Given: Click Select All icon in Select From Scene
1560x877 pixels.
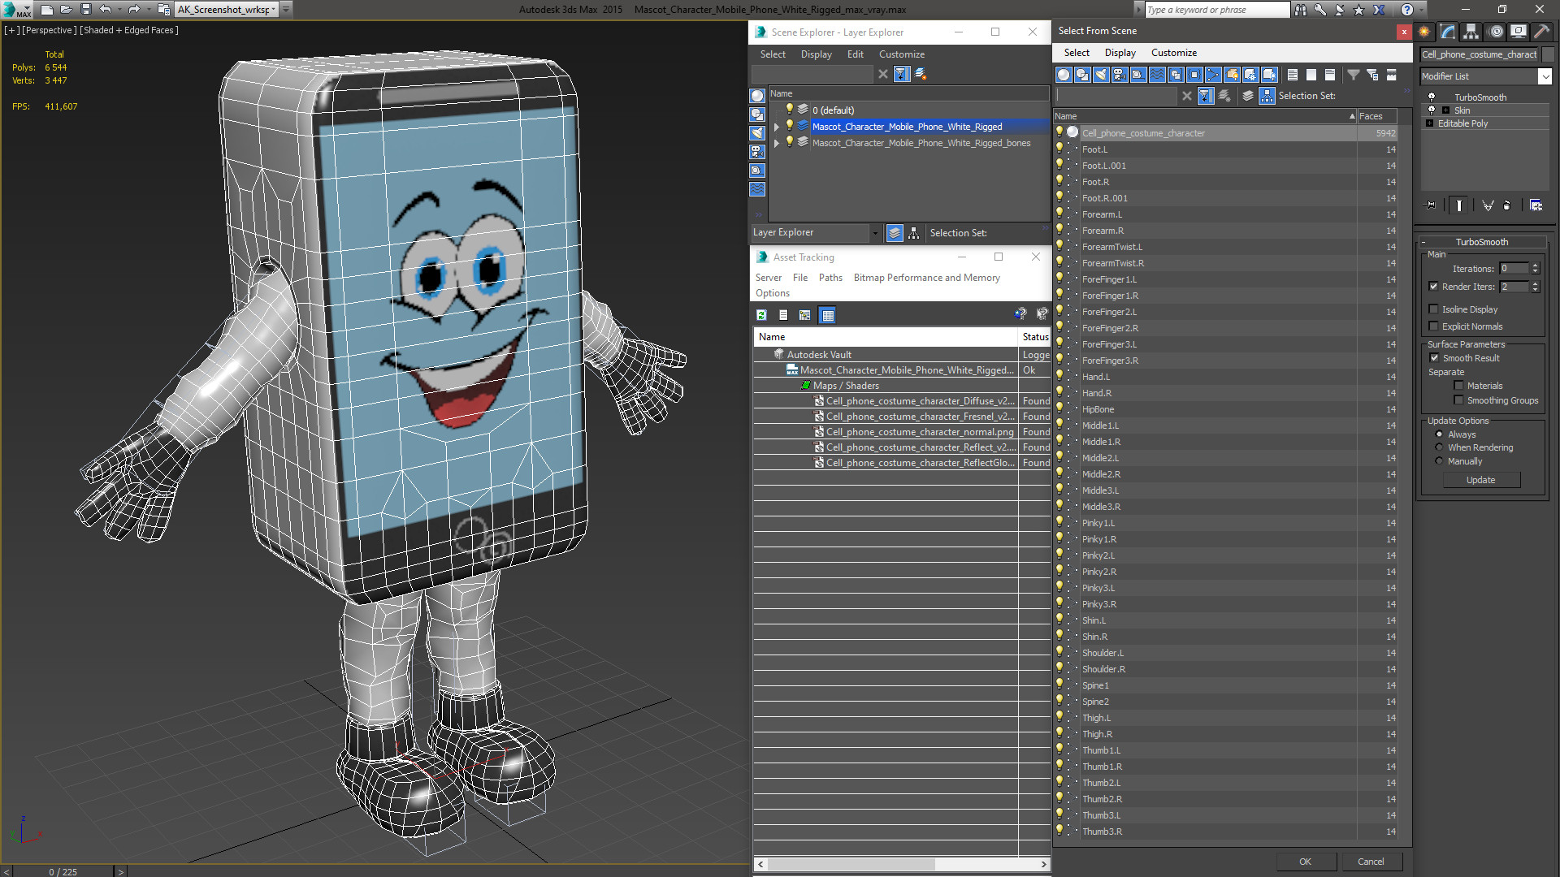Looking at the screenshot, I should pyautogui.click(x=1293, y=75).
